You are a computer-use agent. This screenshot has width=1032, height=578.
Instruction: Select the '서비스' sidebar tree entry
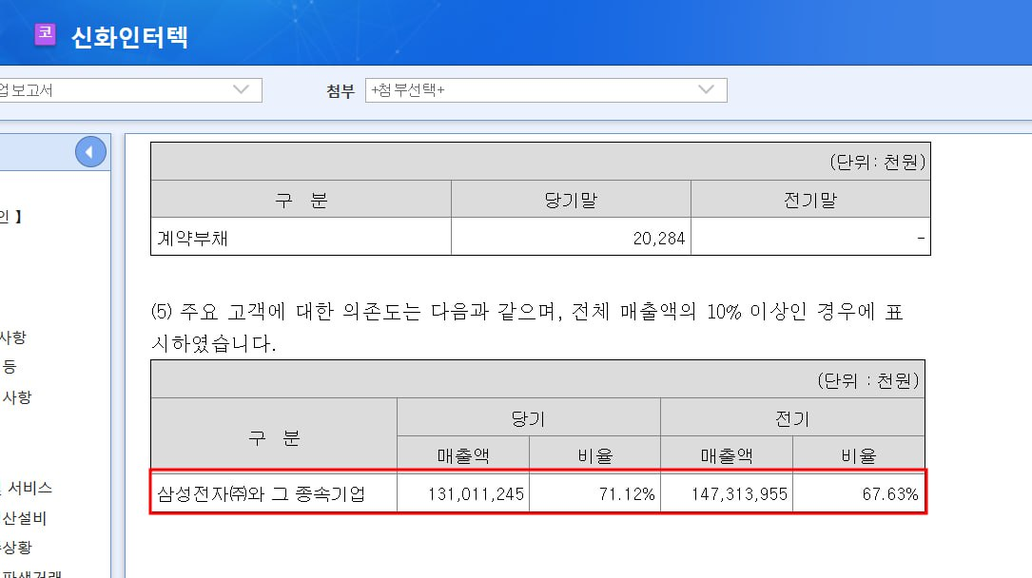(x=29, y=488)
